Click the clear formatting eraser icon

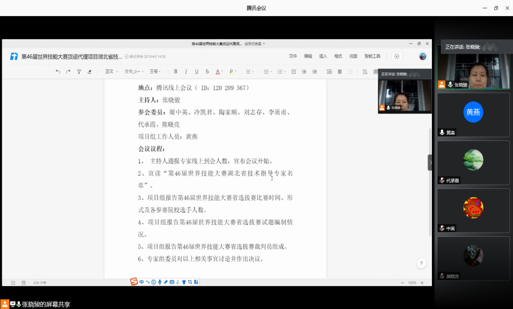click(89, 72)
